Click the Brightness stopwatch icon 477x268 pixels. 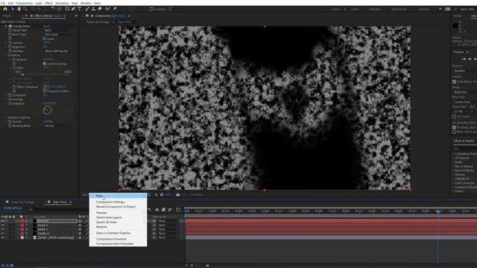click(10, 47)
